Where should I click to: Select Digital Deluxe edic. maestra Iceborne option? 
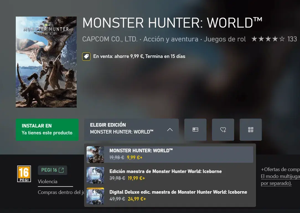tap(170, 196)
